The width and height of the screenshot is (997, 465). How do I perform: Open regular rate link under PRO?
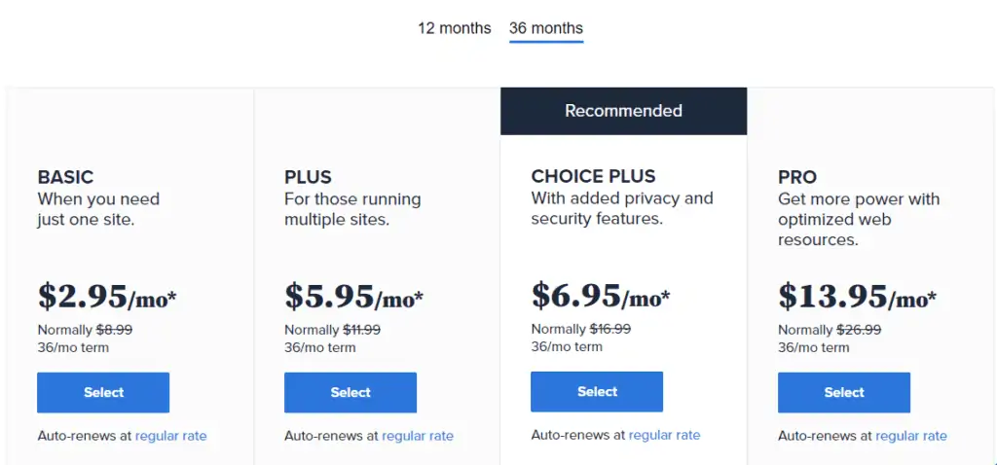(911, 436)
